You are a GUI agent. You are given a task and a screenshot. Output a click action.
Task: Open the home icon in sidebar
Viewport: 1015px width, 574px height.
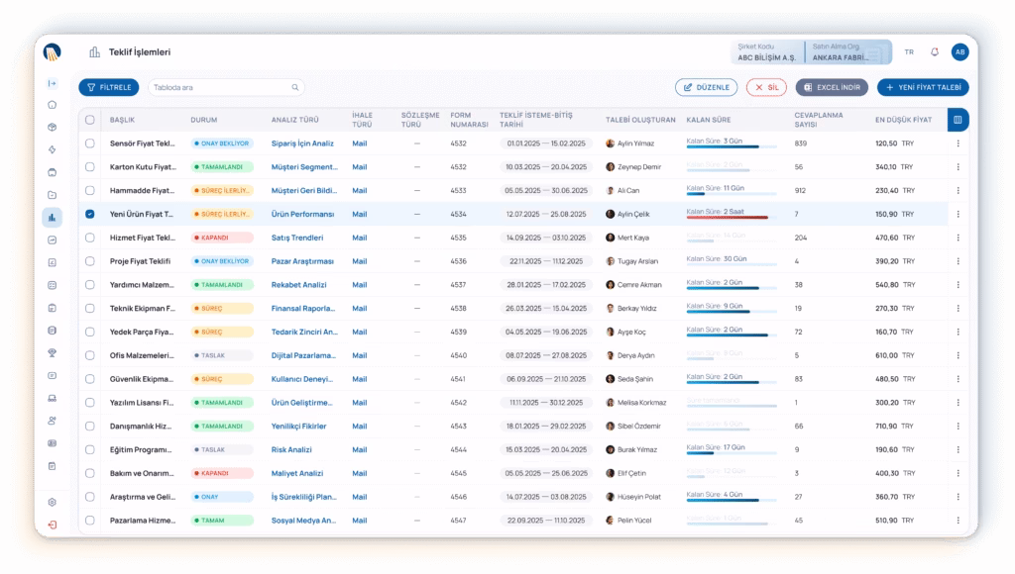click(x=52, y=105)
